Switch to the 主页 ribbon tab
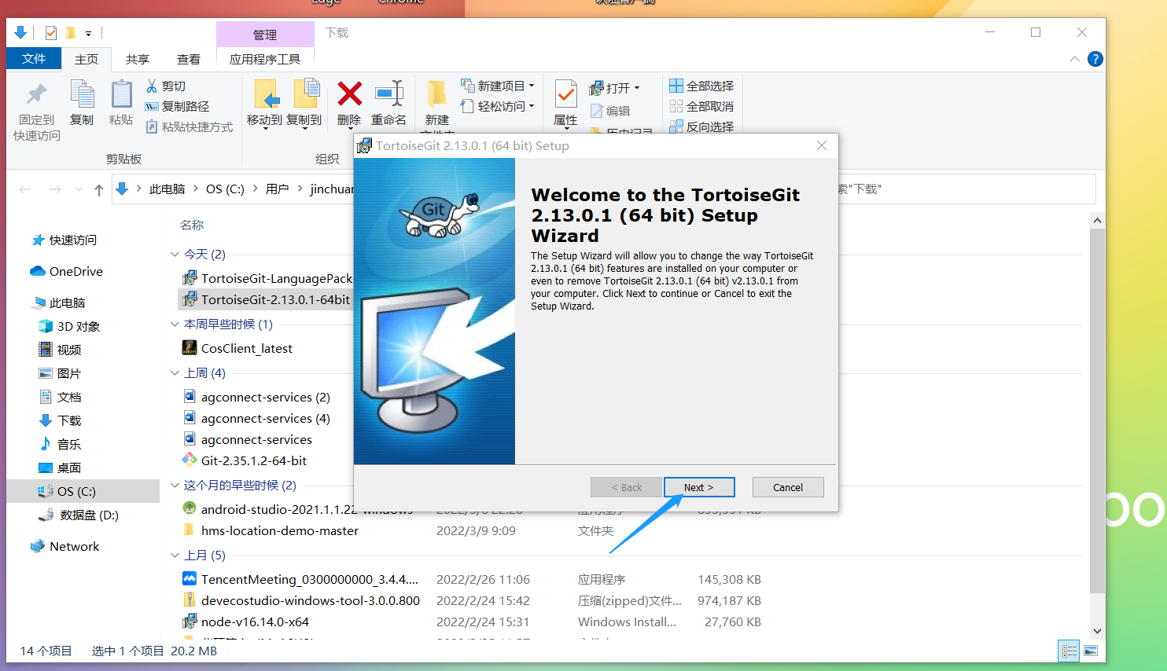 pos(87,59)
